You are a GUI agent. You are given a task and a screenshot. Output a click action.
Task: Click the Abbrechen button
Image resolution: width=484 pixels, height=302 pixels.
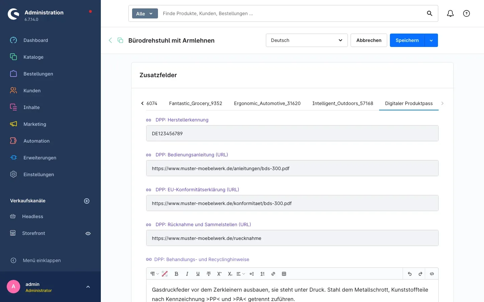click(369, 40)
